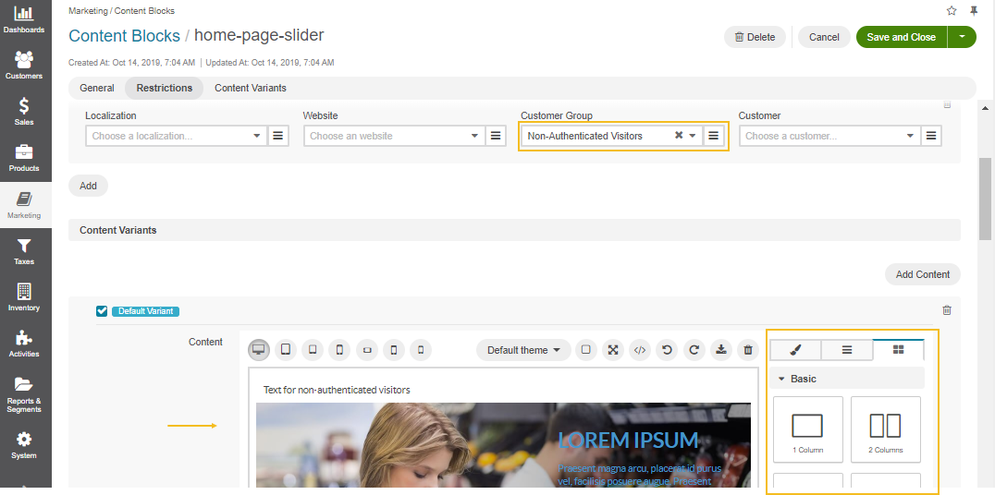995x495 pixels.
Task: Enter fullscreen editor mode
Action: pos(613,349)
